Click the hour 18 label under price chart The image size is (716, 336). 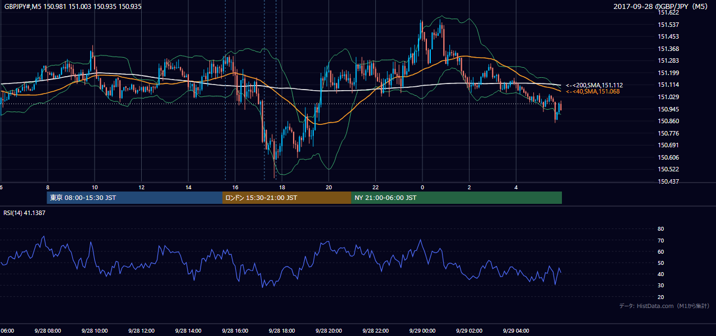(282, 187)
